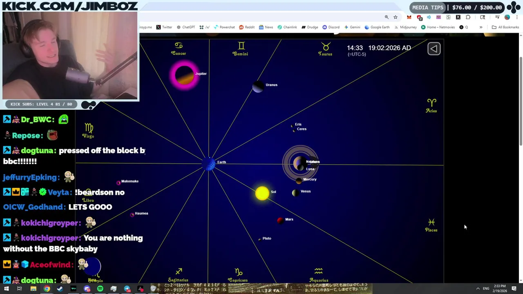This screenshot has height=294, width=523.
Task: Open the ENG language indicator
Action: coord(486,289)
